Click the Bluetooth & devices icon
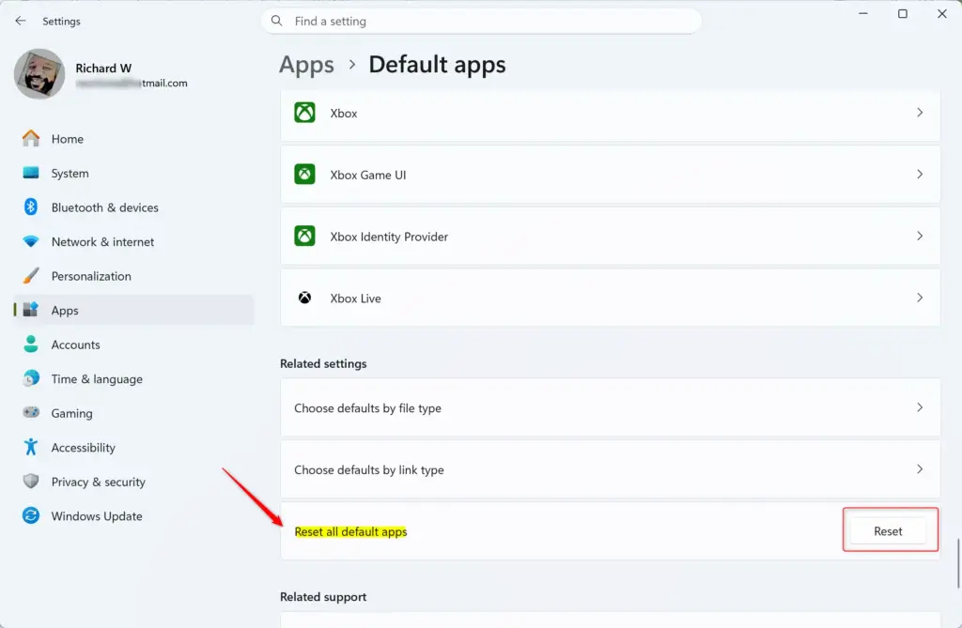The image size is (962, 628). (31, 207)
